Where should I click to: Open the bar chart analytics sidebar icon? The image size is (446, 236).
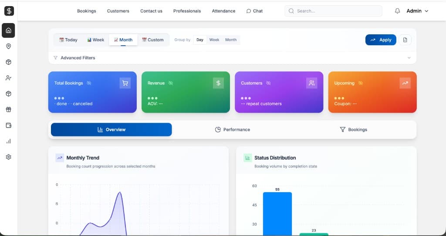(x=9, y=141)
